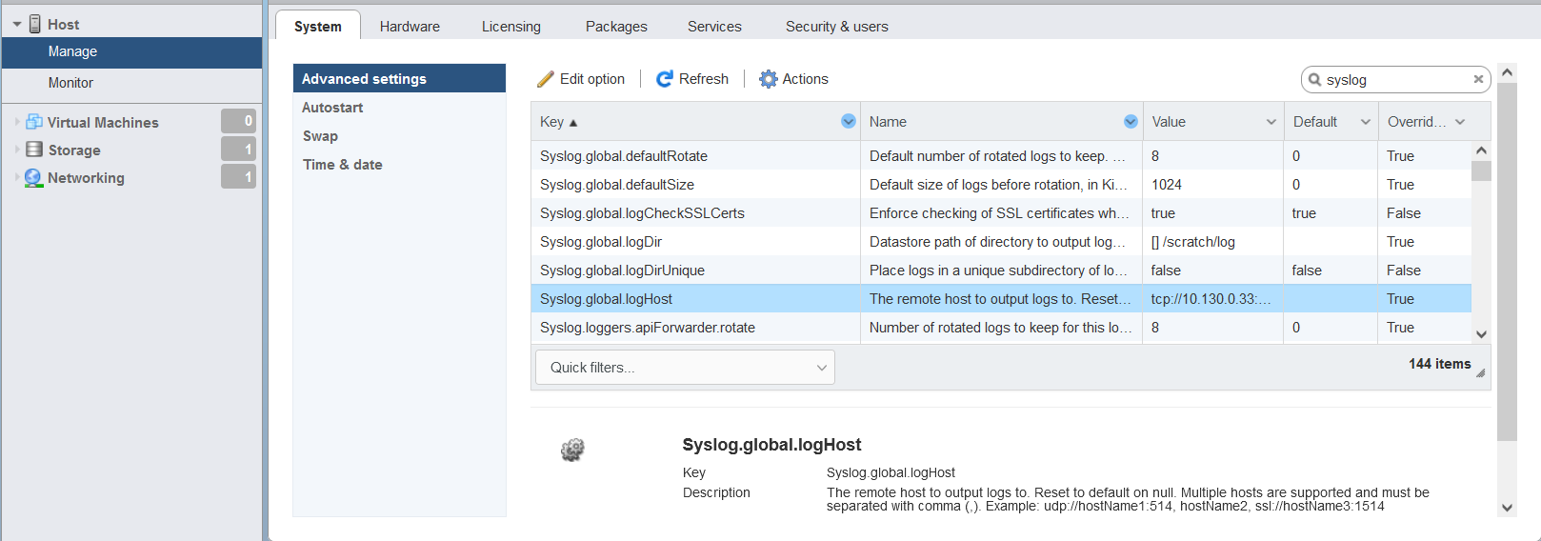
Task: Click the Host server icon
Action: coord(35,24)
